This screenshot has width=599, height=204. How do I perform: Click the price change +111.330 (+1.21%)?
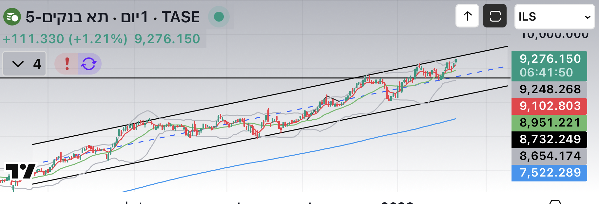pos(65,39)
